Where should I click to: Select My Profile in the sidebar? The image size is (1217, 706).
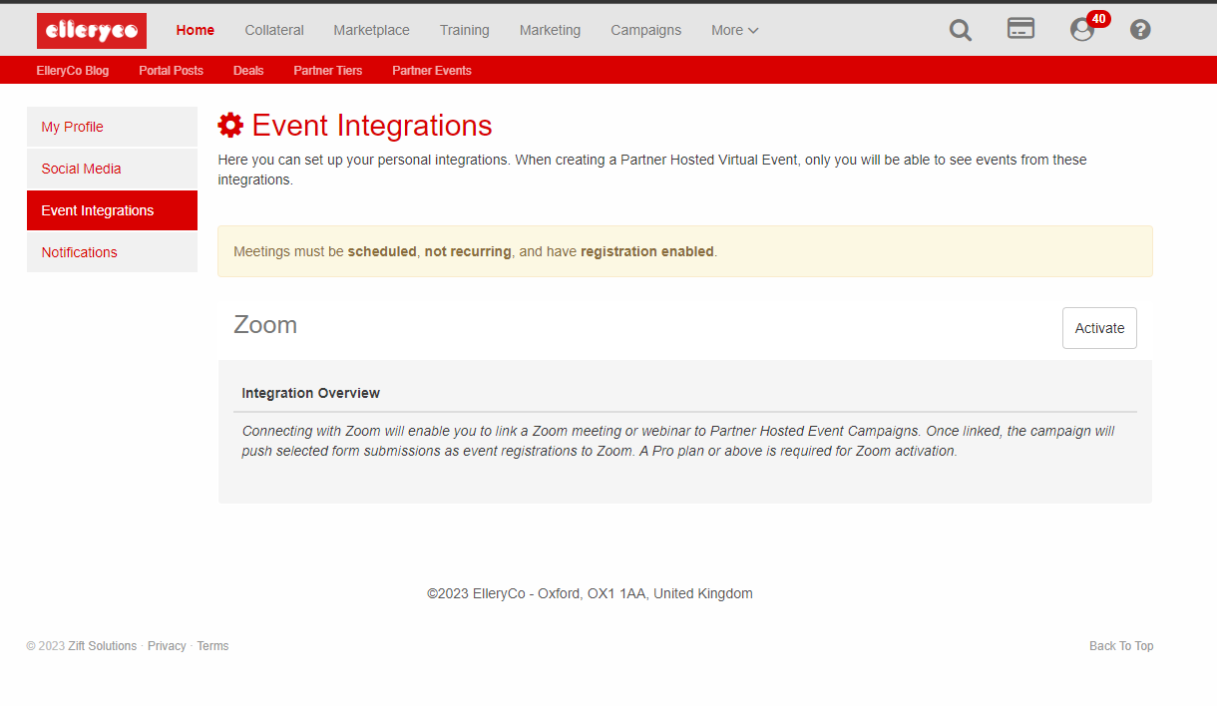(x=112, y=127)
